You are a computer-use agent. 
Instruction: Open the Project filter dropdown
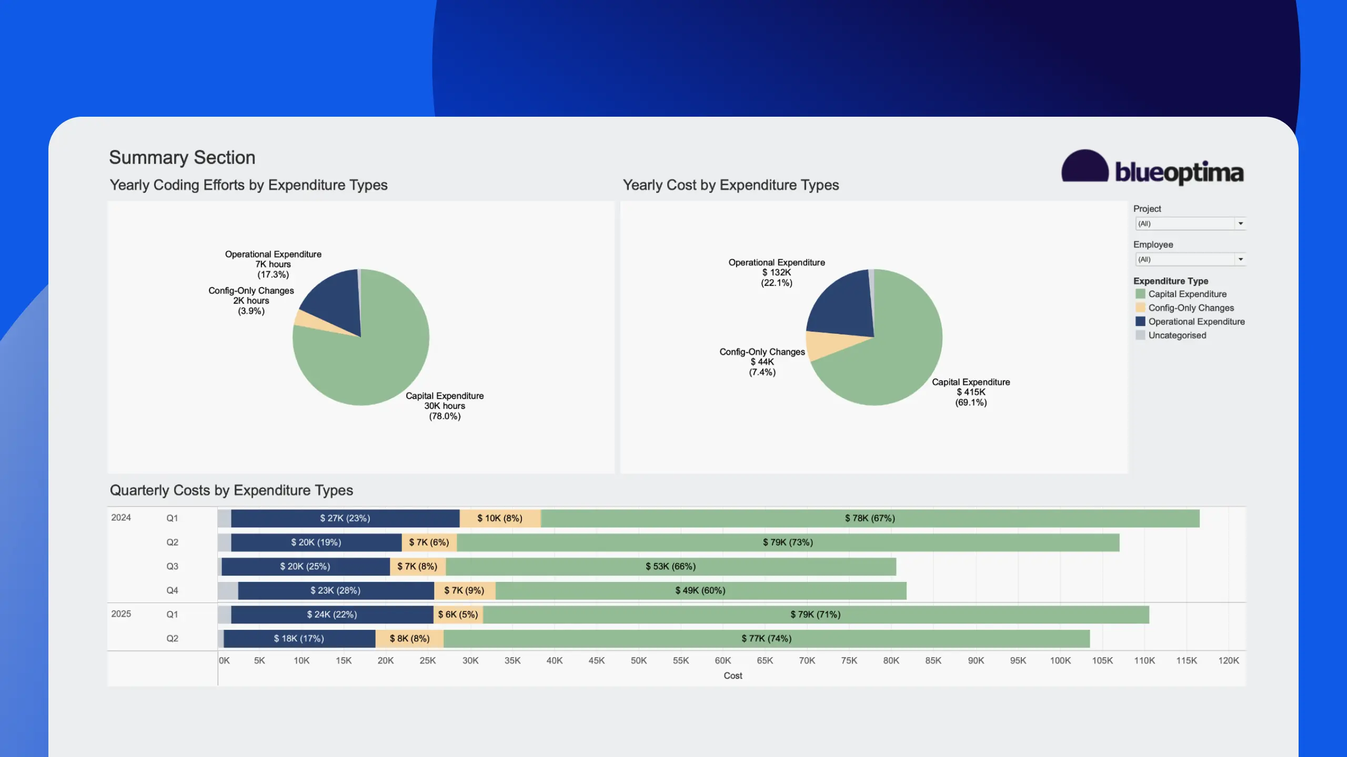click(x=1184, y=223)
